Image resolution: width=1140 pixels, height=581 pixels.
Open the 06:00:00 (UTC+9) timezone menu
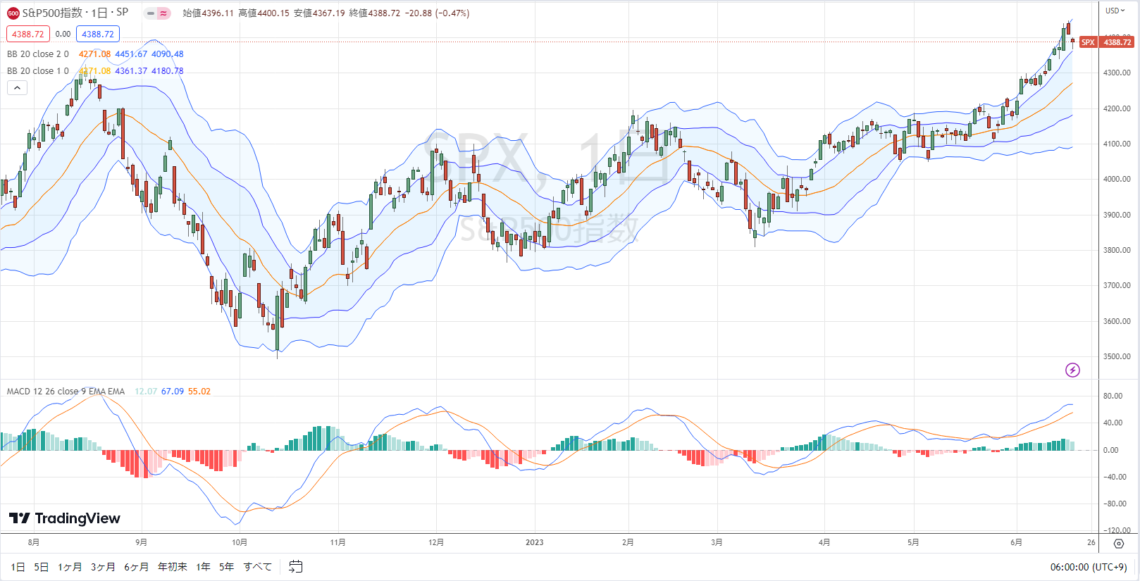coord(1089,567)
